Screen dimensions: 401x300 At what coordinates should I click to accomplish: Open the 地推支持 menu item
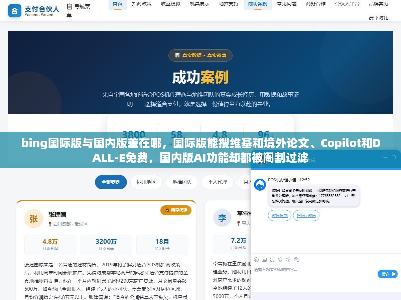point(229,4)
